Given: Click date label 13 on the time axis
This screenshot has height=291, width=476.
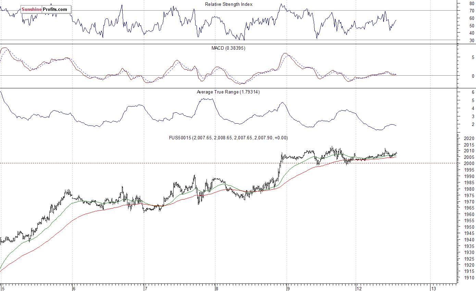Looking at the screenshot, I should 433,288.
